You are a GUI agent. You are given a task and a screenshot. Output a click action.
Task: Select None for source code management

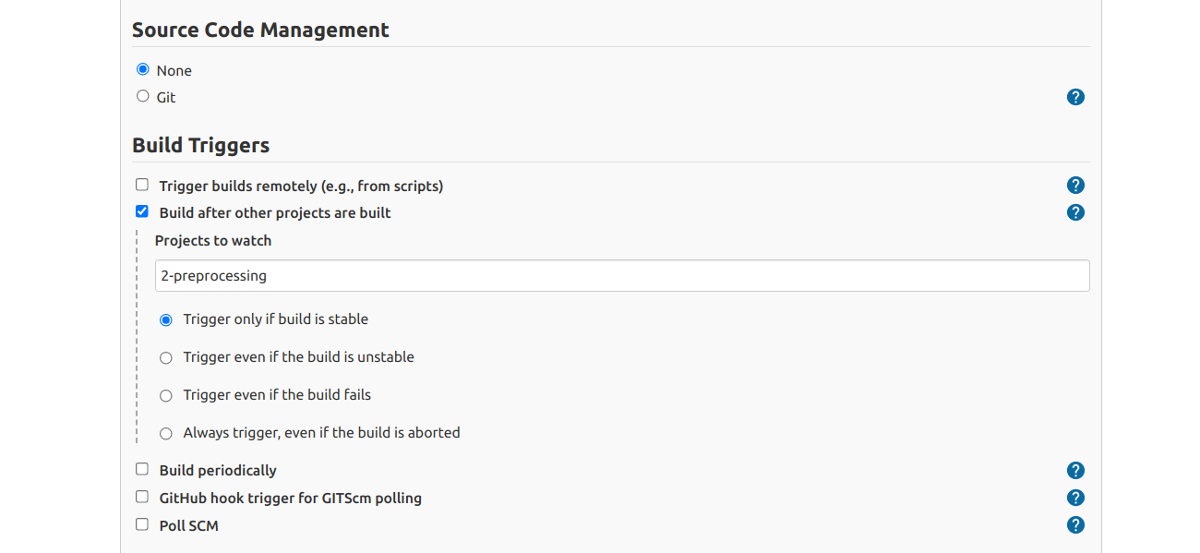142,69
